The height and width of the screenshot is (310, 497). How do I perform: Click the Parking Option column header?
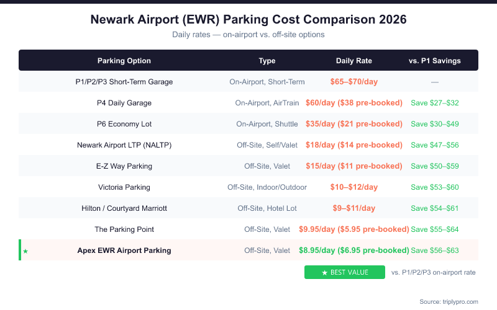pos(124,61)
